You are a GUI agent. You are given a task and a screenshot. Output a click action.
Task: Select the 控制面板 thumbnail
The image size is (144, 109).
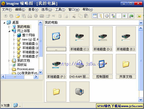tap(103, 64)
